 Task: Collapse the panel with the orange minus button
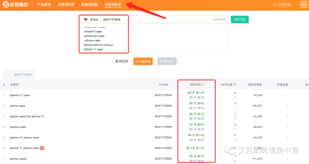tap(304, 5)
